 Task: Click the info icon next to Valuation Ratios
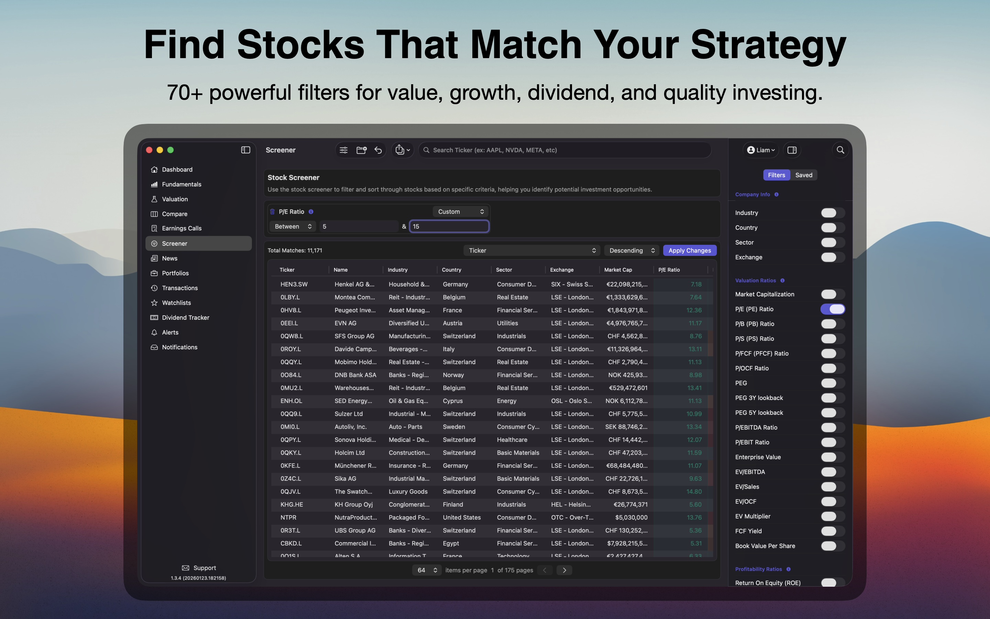(783, 280)
